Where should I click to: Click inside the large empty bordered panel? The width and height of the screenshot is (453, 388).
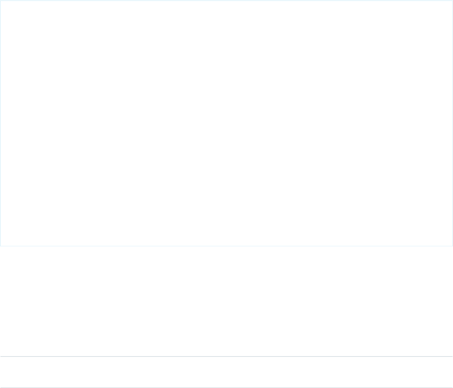[x=226, y=123]
